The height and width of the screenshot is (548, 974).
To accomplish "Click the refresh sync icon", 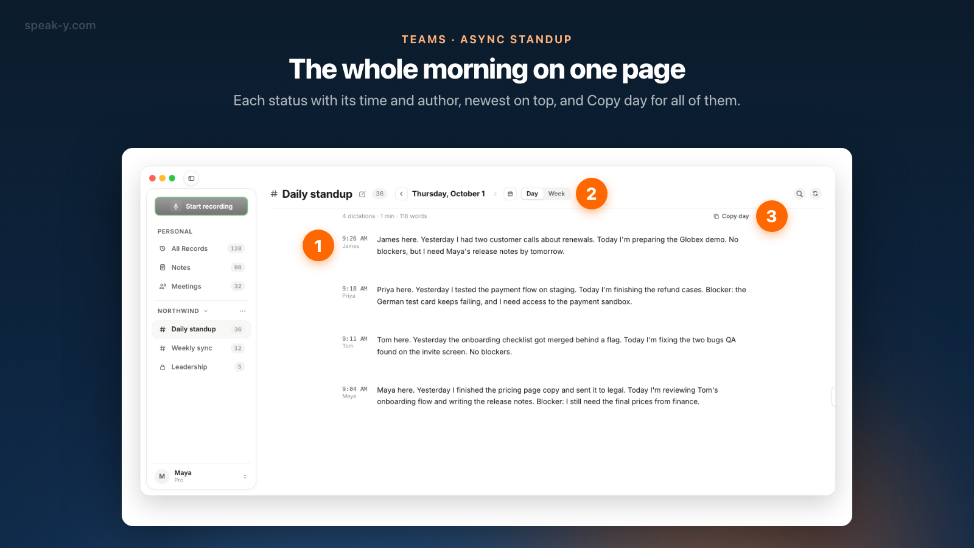I will [815, 194].
